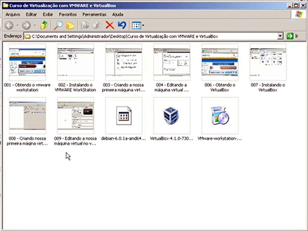
Task: Select the VMware-workstation installer icon
Action: tap(220, 116)
